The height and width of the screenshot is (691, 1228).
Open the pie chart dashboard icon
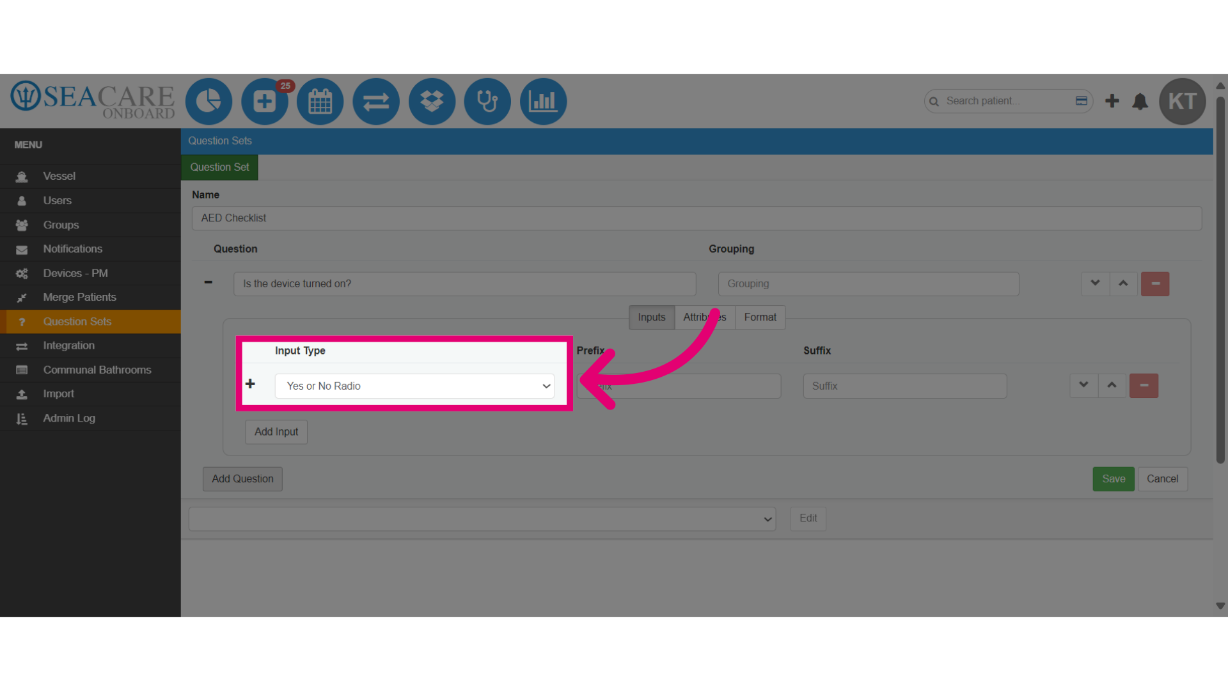click(209, 101)
